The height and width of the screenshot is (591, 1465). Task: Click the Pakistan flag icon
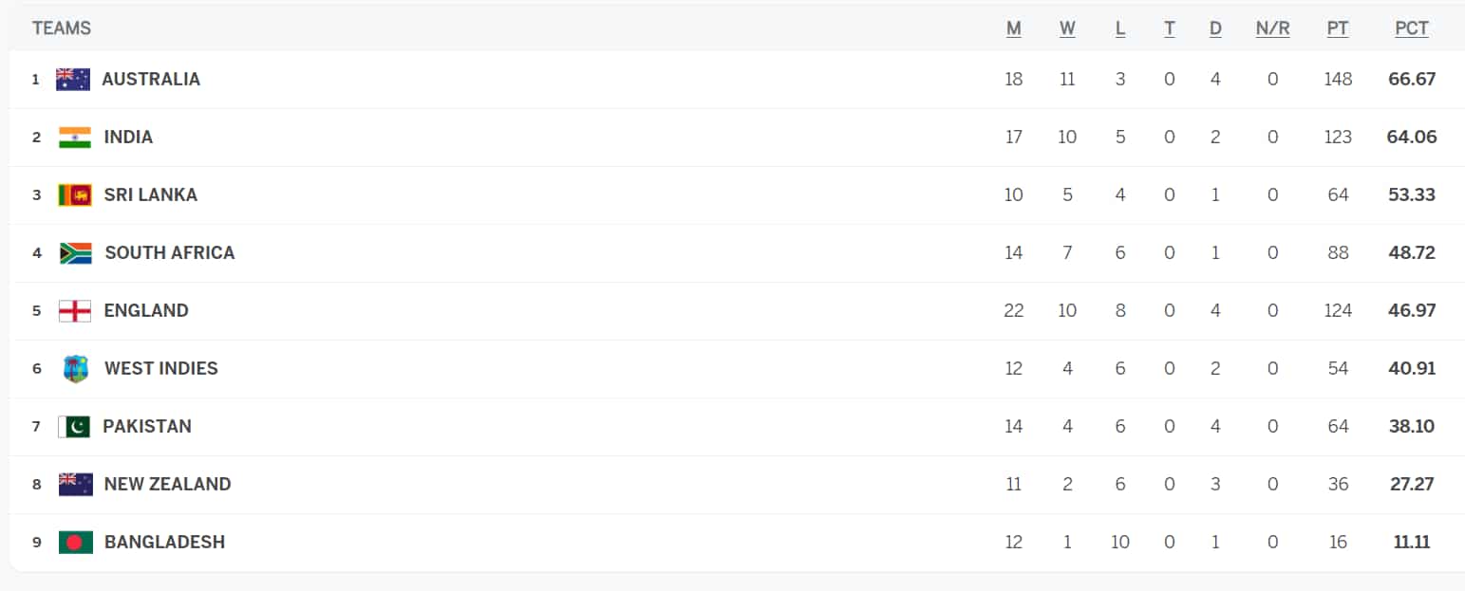pyautogui.click(x=74, y=426)
